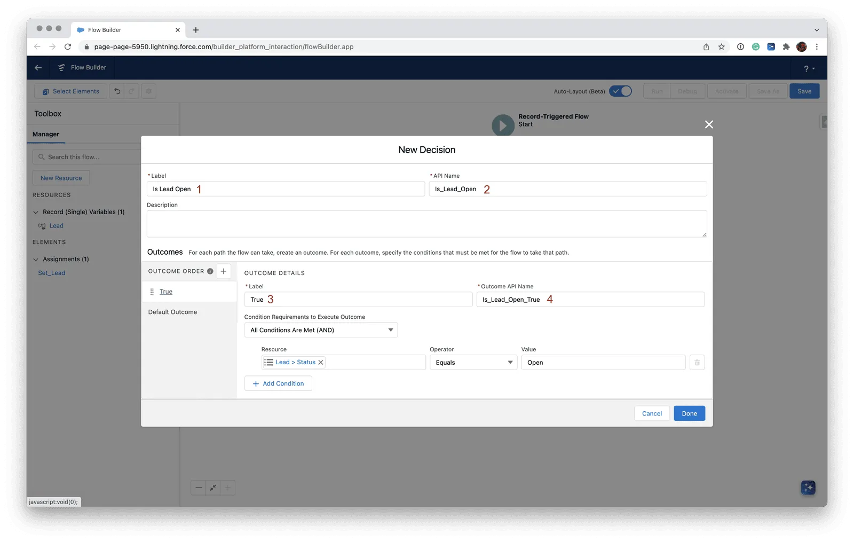Click the outcome Label field True
The image size is (854, 542).
[358, 300]
